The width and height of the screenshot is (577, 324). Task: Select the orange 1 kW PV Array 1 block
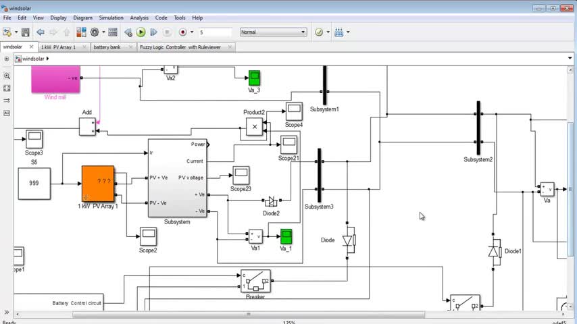point(98,184)
